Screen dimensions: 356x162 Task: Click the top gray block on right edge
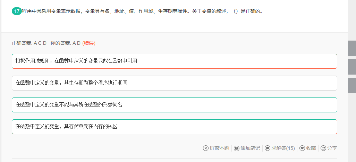point(352,48)
